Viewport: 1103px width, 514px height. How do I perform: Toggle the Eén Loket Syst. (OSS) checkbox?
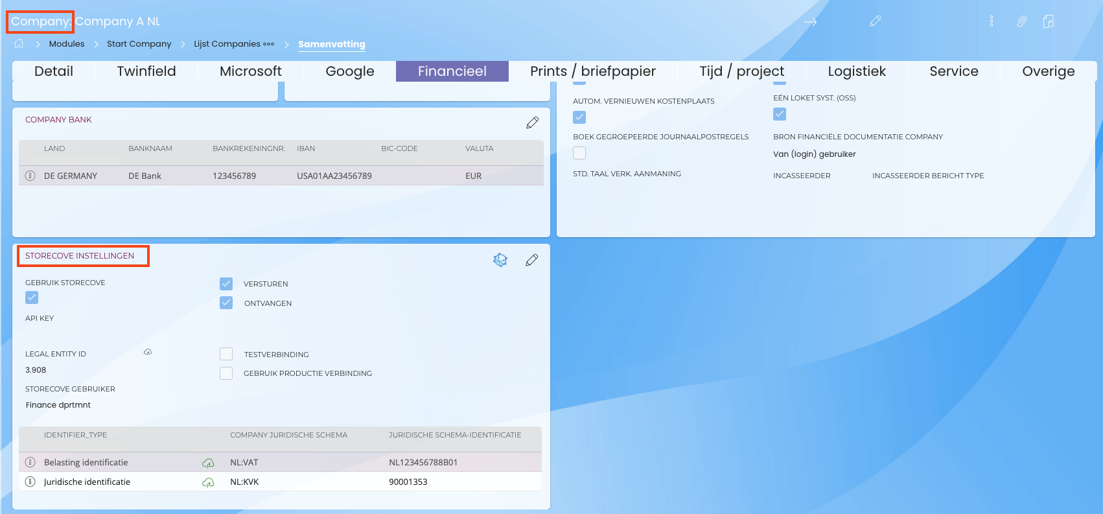(x=780, y=114)
